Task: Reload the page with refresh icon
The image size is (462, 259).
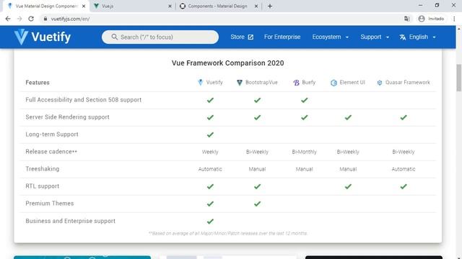Action: (31, 19)
